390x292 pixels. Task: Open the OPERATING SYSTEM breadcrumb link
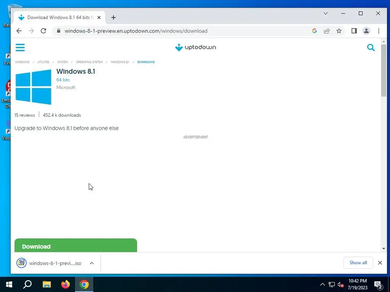tap(89, 62)
